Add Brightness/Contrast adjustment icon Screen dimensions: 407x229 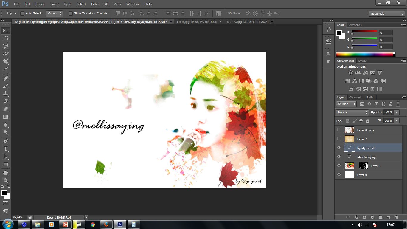tap(351, 73)
